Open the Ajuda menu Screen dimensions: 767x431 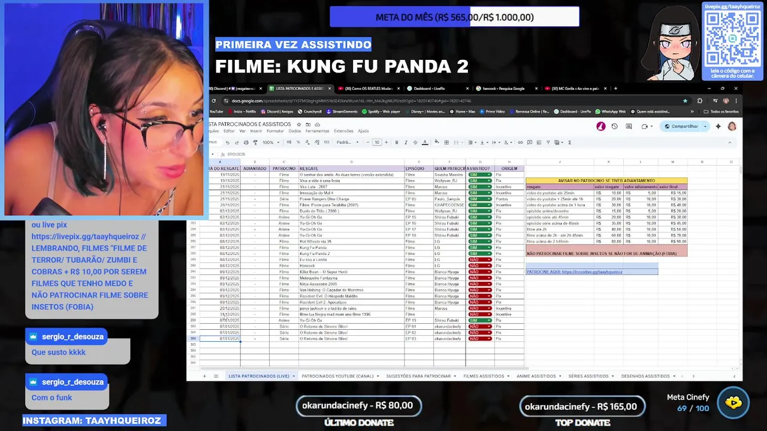click(363, 131)
